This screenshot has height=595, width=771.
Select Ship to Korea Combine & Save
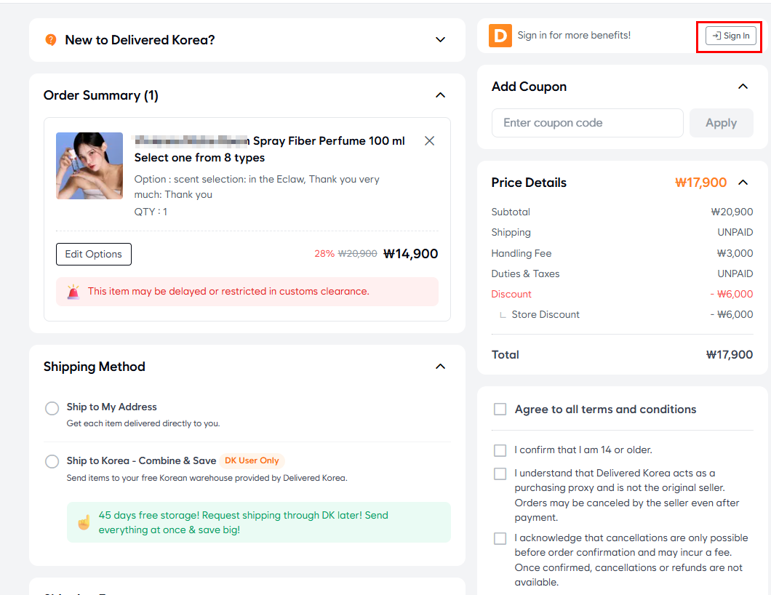(52, 461)
